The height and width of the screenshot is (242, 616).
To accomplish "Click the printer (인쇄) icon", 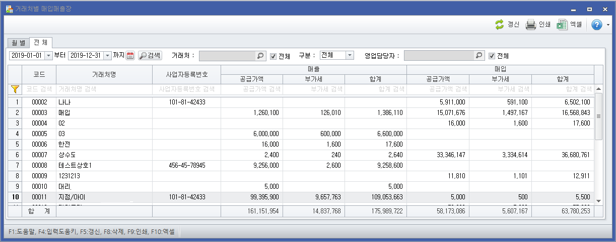I will [x=531, y=24].
